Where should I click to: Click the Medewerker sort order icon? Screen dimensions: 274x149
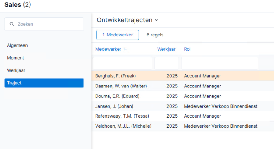point(126,49)
